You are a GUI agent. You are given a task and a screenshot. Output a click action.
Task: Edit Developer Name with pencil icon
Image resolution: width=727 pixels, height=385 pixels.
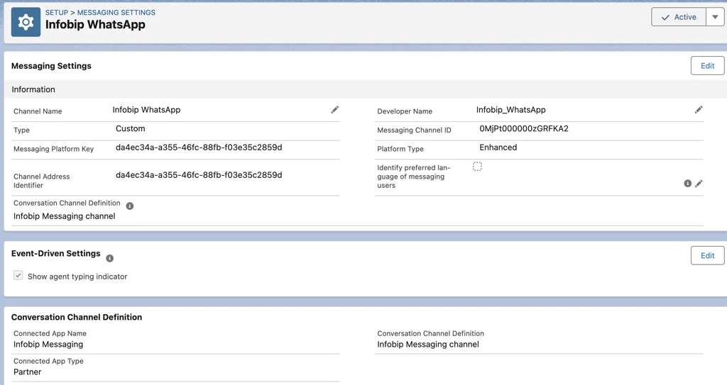tap(699, 110)
